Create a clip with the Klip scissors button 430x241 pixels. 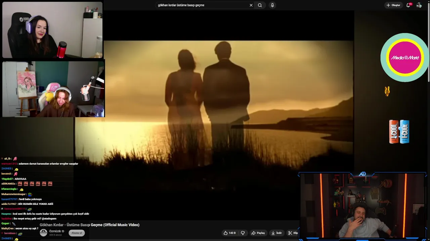point(293,233)
